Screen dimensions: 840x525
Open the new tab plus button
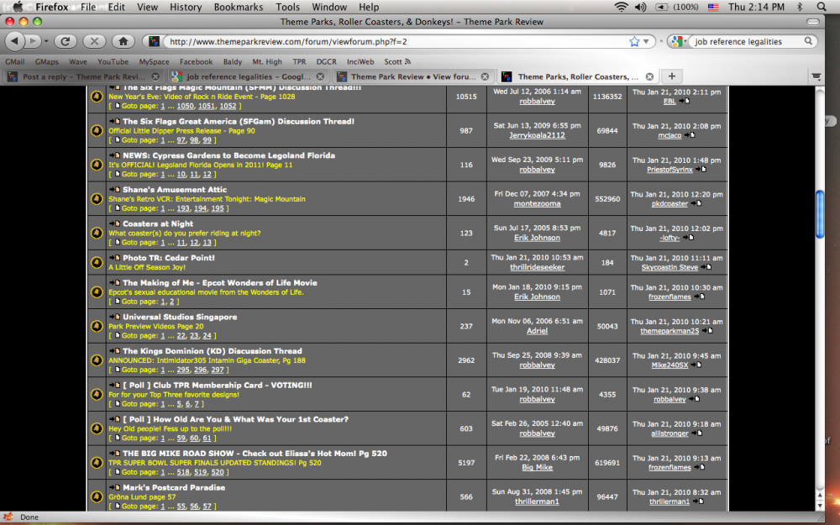671,76
